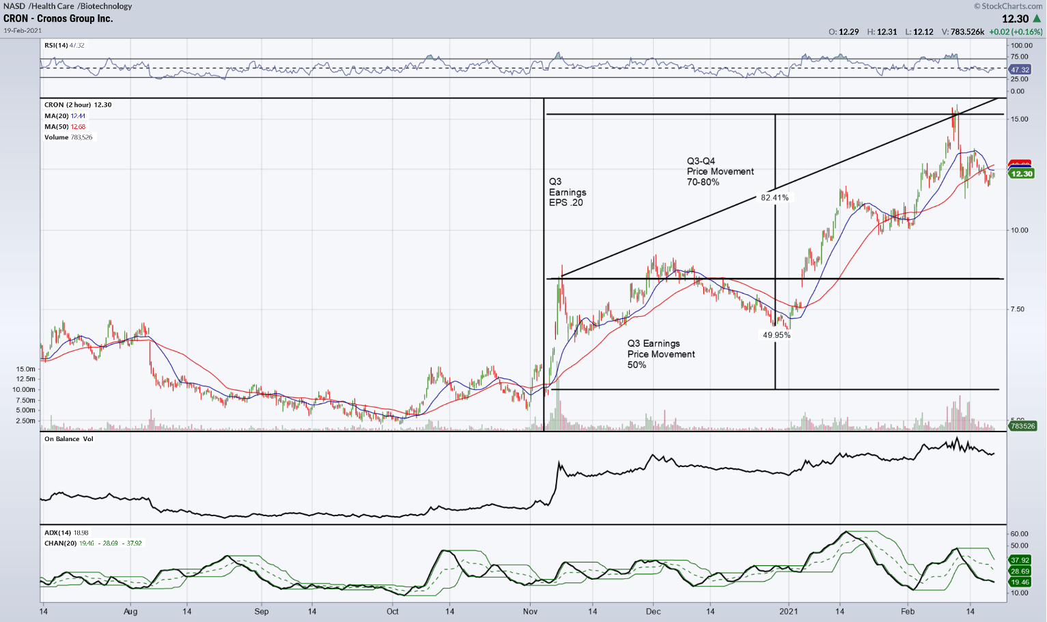Select the "MA(20) 12.44" legend entry
The width and height of the screenshot is (1047, 622).
65,116
